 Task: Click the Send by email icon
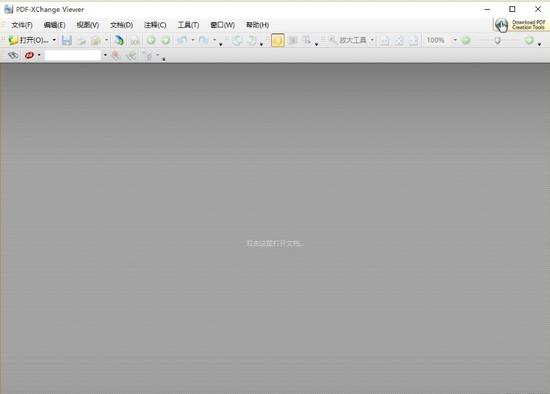96,40
